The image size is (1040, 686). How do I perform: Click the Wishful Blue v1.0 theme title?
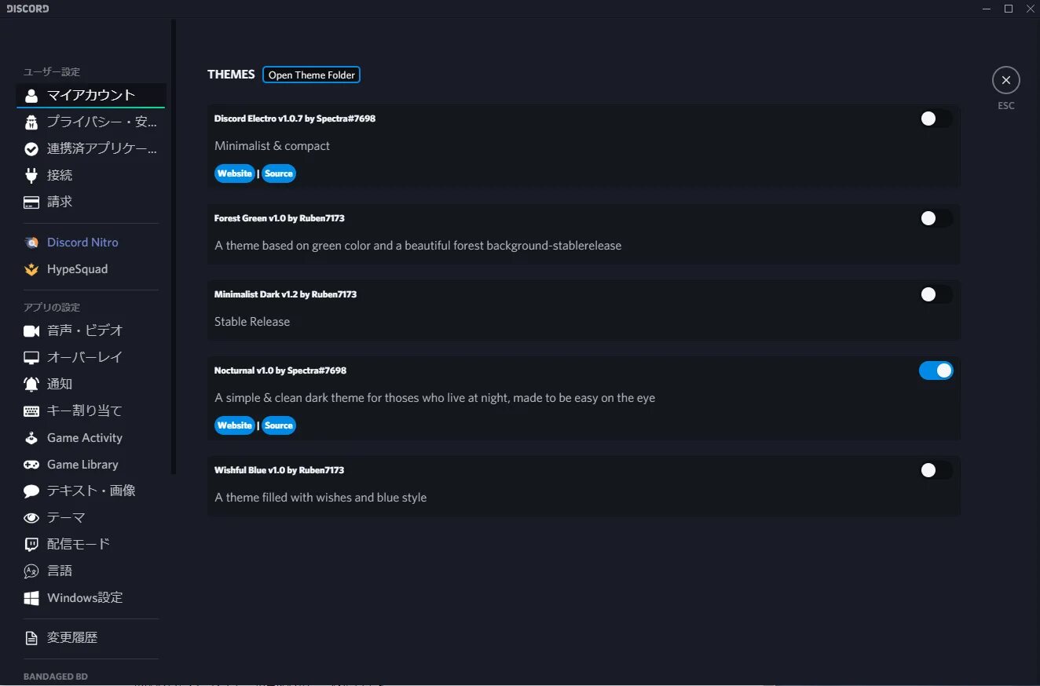(280, 470)
